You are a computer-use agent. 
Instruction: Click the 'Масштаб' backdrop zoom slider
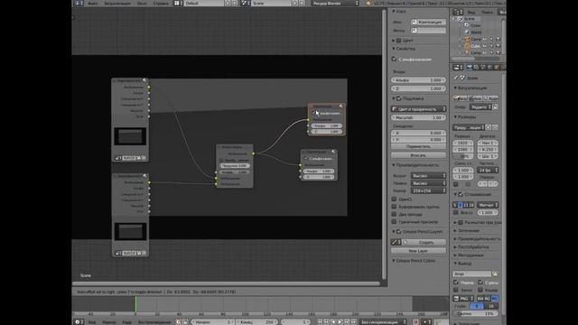click(418, 117)
